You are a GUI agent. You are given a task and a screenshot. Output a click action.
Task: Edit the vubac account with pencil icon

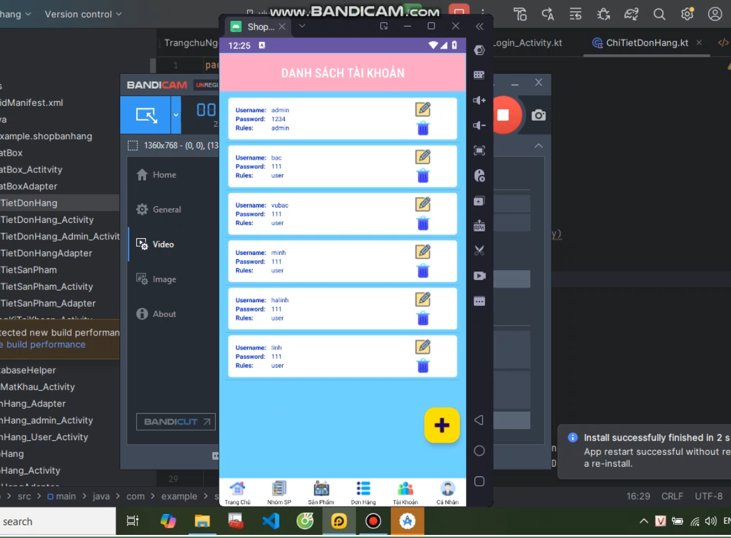(x=423, y=204)
